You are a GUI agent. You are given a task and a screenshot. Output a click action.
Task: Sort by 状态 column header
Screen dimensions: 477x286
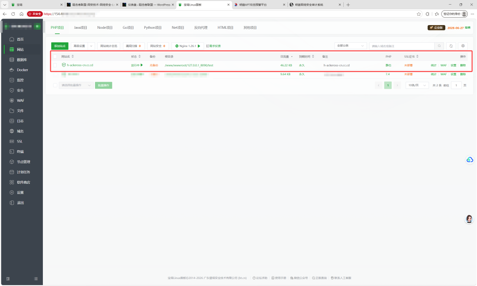136,57
